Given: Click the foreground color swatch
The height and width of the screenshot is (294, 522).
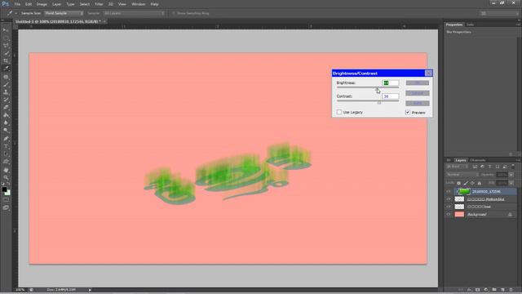Looking at the screenshot, I should click(x=4, y=189).
